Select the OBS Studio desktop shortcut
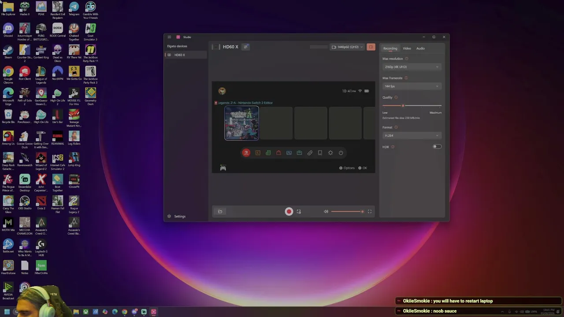 coord(25,203)
